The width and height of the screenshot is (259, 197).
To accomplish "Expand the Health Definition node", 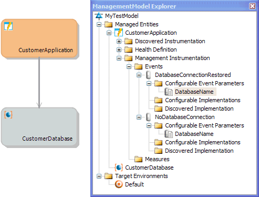I will click(x=119, y=50).
